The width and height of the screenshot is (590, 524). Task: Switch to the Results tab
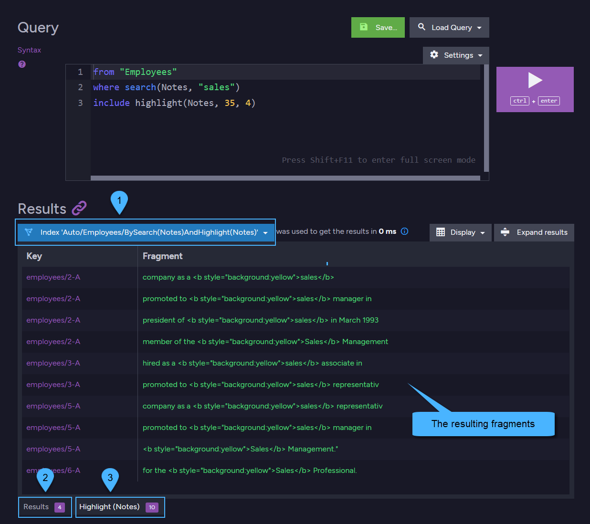(45, 507)
